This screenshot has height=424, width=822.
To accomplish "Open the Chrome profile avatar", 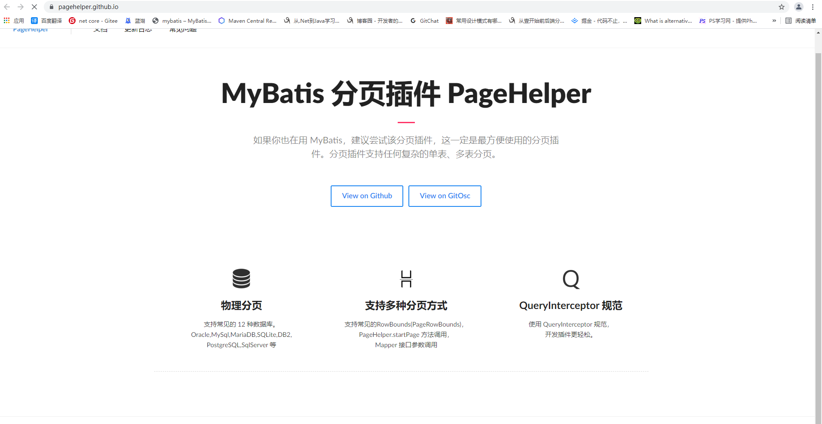I will coord(799,7).
